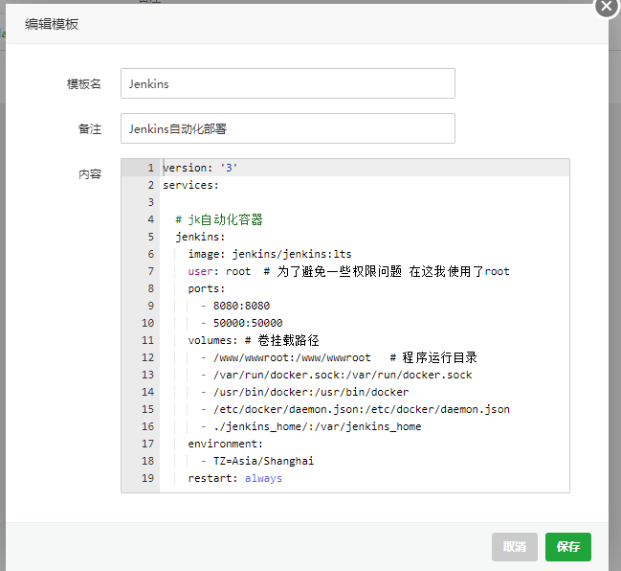Click code line "version: '3'"
The width and height of the screenshot is (621, 571).
pos(200,168)
